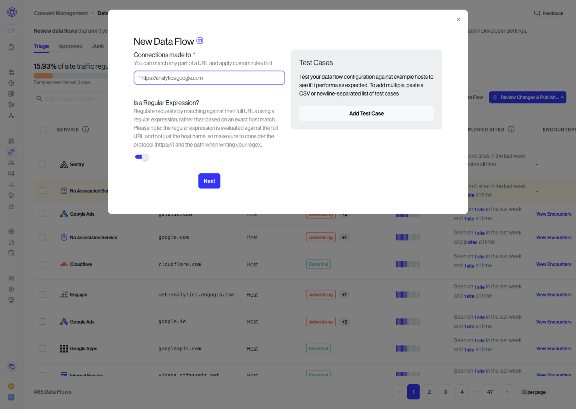Click the Cloudflare activity sparkline bar
The height and width of the screenshot is (409, 576).
(x=408, y=264)
